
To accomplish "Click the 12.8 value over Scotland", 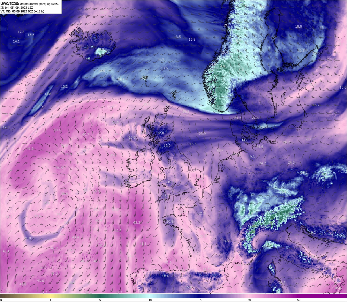I will 160,133.
